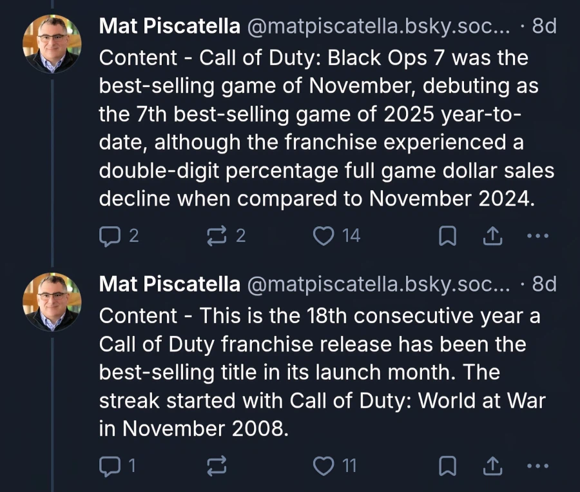Open the 8d timestamp of second post

544,284
